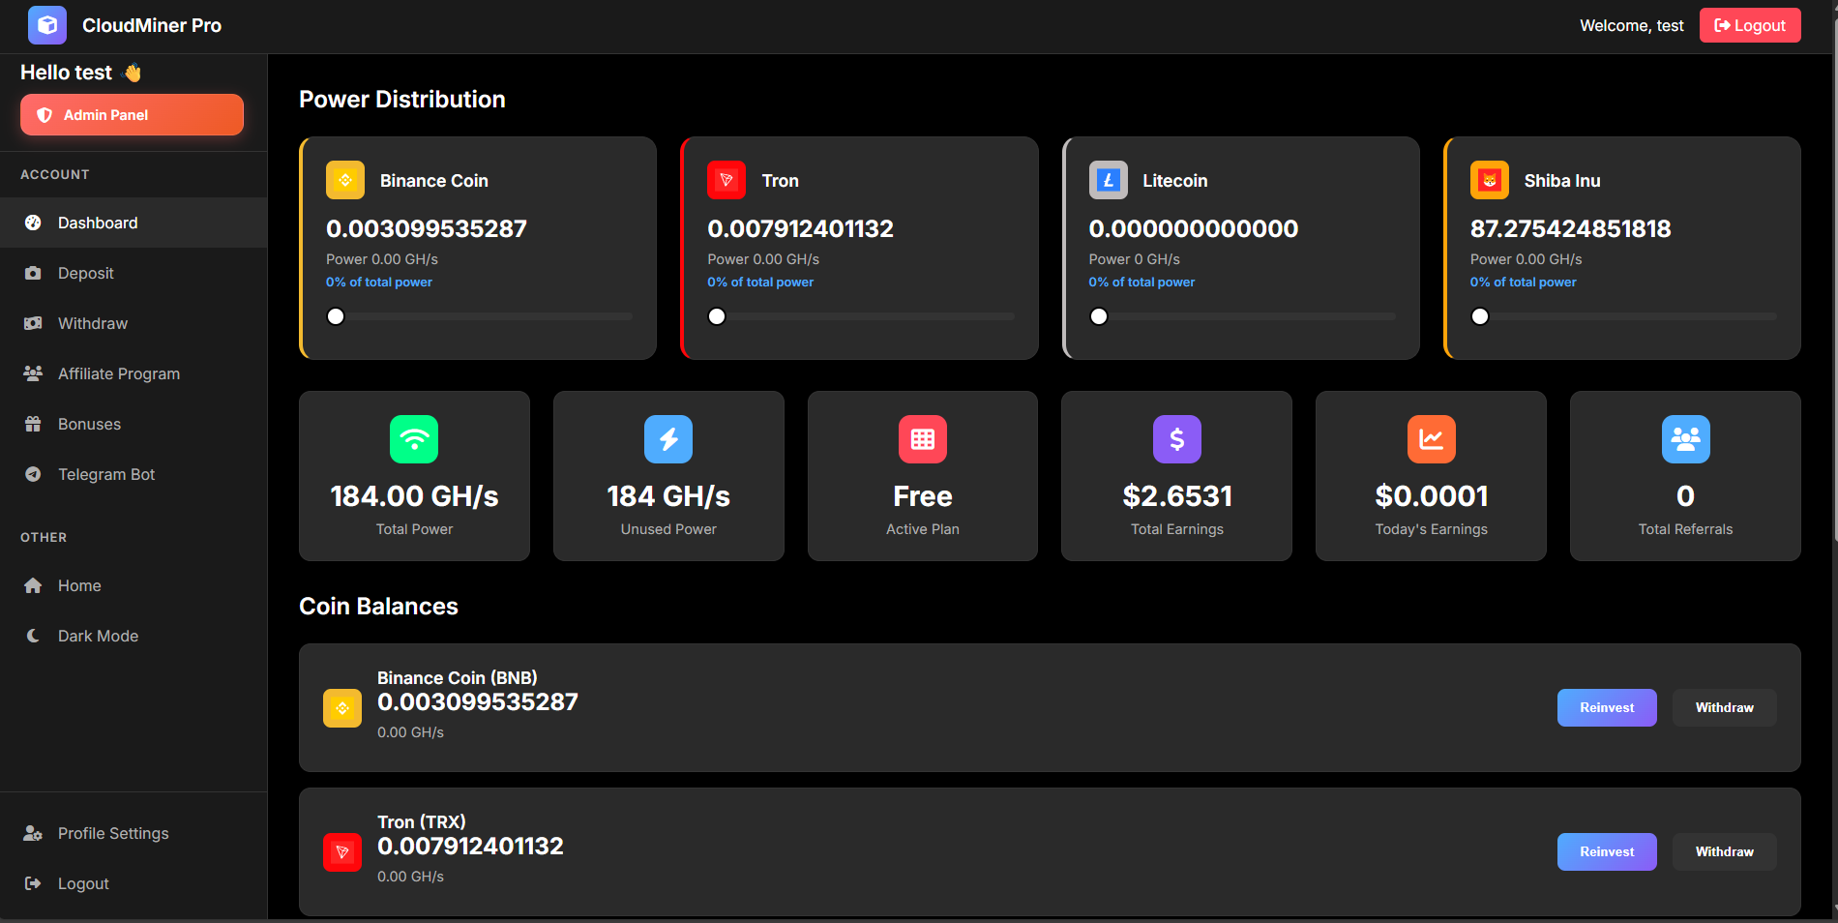Click the green Total Power wifi icon

pos(414,439)
